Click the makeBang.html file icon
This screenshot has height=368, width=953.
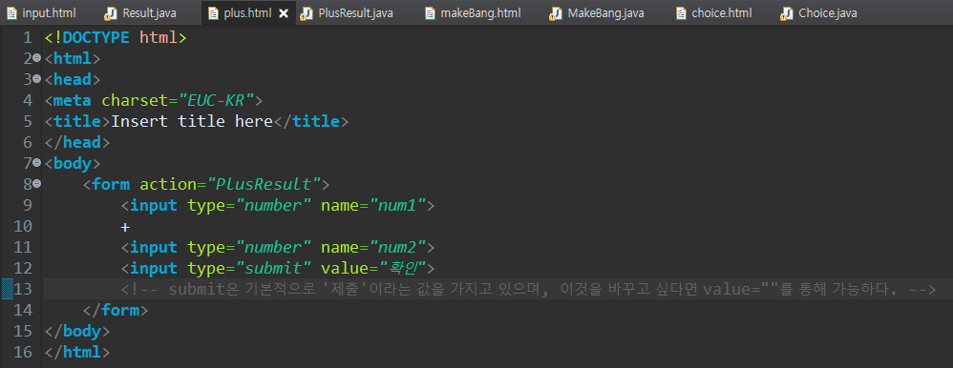pyautogui.click(x=430, y=12)
